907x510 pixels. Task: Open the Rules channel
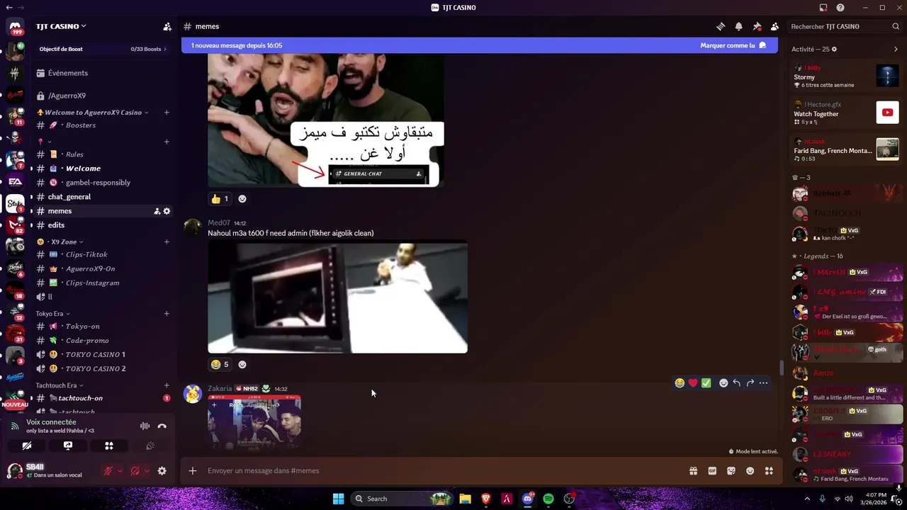[x=74, y=154]
